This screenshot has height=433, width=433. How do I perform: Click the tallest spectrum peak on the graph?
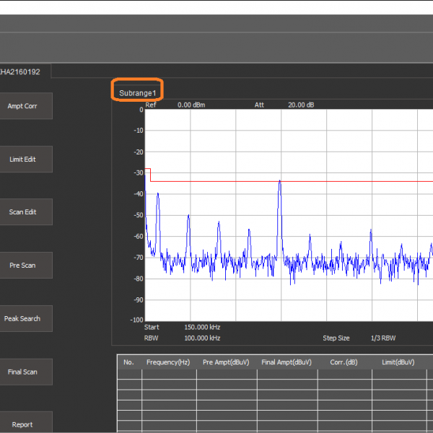tap(279, 182)
